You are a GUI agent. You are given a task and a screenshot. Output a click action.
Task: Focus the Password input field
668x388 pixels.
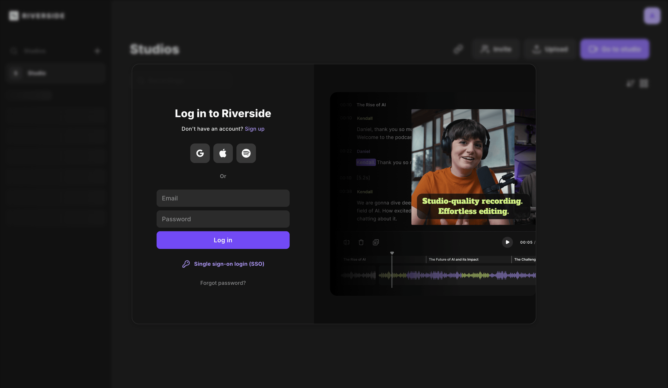click(x=223, y=219)
